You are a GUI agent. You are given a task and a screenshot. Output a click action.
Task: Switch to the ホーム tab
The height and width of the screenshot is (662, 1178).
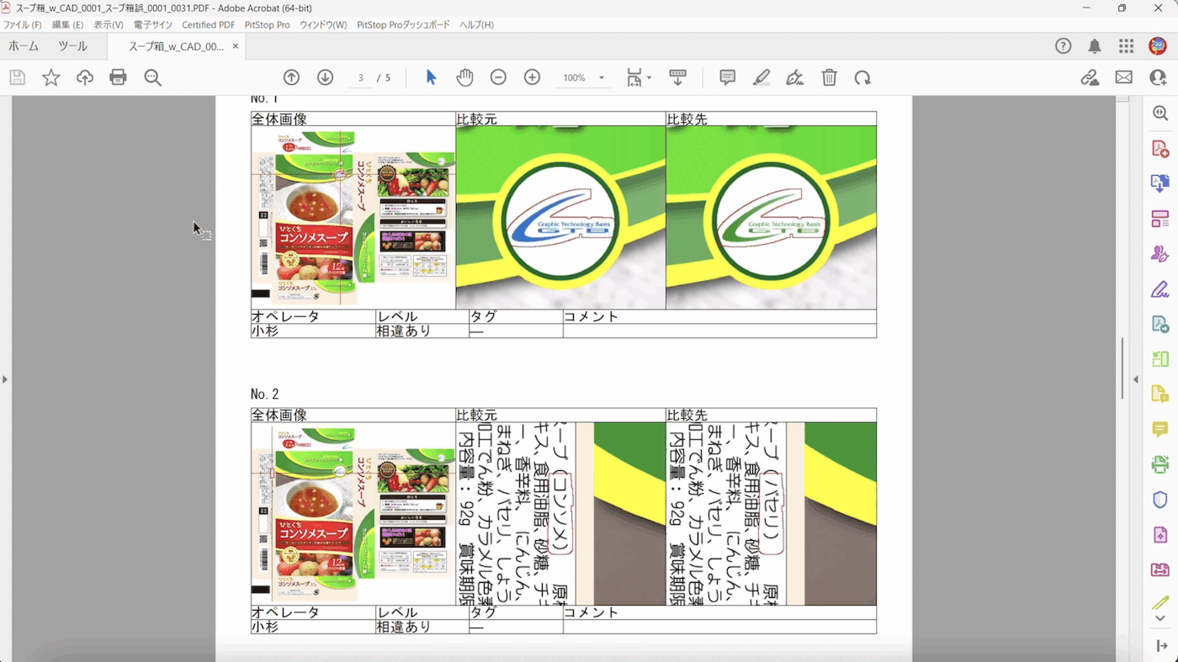[x=24, y=46]
